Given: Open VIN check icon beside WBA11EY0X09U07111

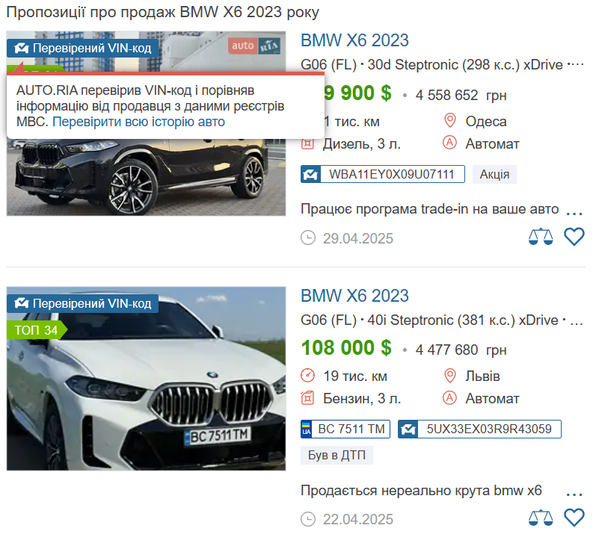Looking at the screenshot, I should coord(310,174).
